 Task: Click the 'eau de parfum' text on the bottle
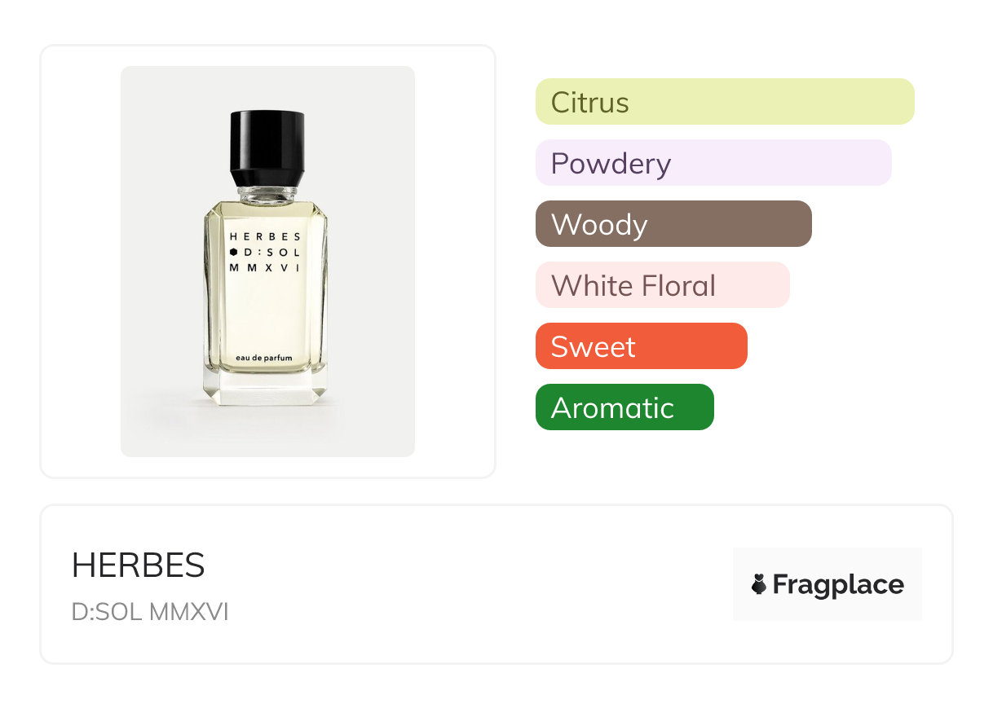pyautogui.click(x=263, y=358)
